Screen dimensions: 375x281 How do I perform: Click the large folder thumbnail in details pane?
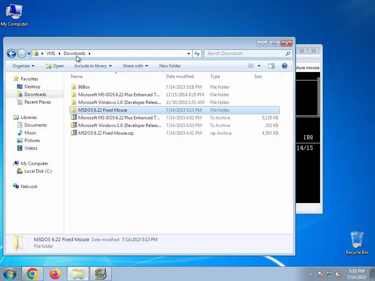pos(19,243)
